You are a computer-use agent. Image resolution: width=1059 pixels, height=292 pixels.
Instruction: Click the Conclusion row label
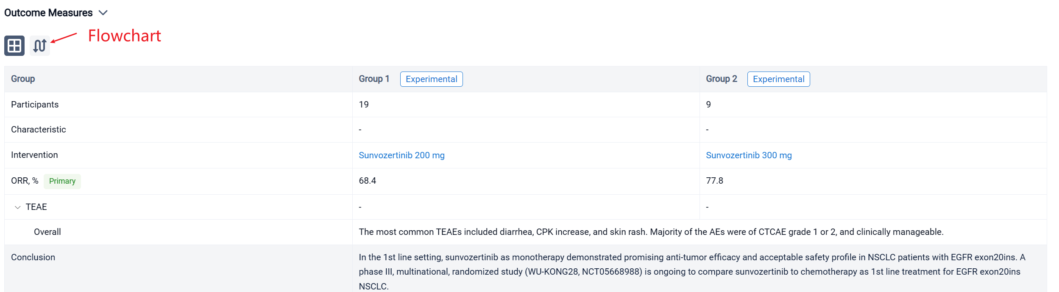coord(33,257)
